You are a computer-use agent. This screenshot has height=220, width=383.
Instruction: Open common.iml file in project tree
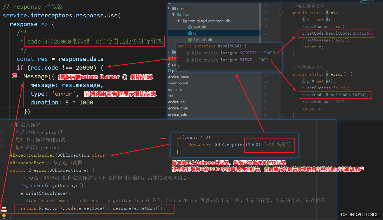177,83
